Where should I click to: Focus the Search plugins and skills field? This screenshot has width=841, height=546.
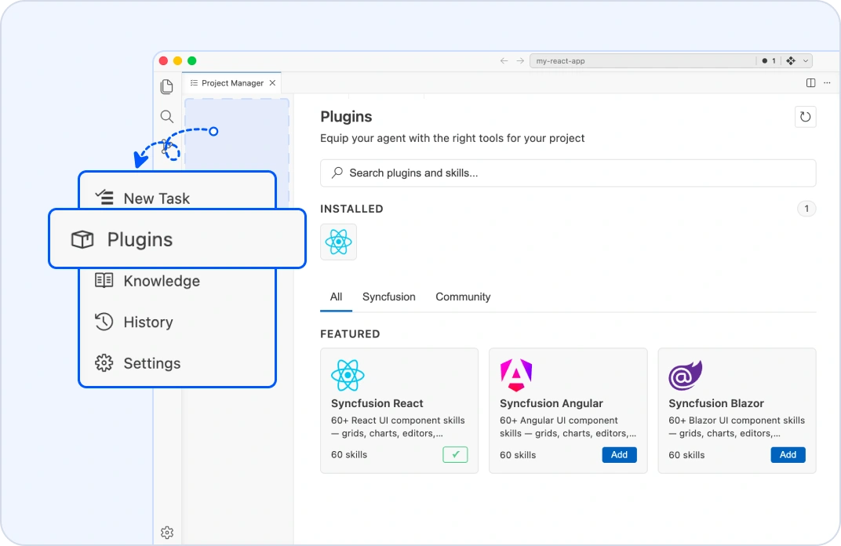click(x=568, y=173)
